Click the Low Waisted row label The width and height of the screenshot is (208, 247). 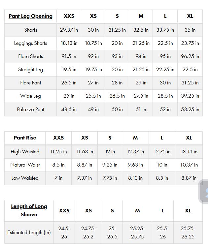25,178
